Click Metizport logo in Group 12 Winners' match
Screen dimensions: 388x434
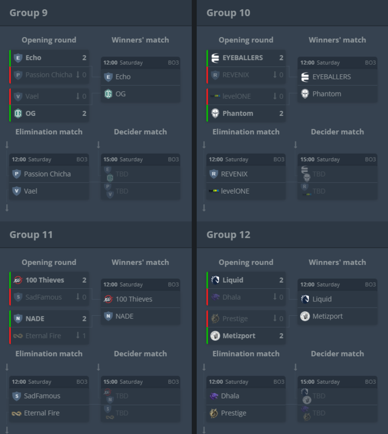click(305, 316)
